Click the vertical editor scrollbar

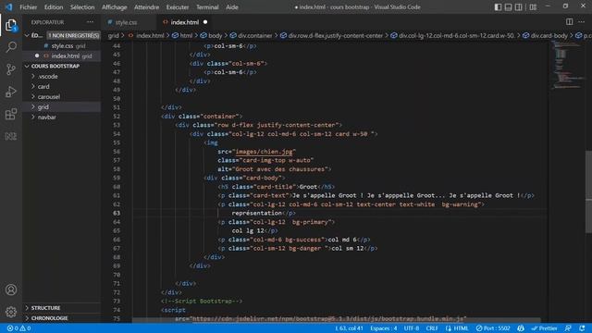(x=588, y=192)
